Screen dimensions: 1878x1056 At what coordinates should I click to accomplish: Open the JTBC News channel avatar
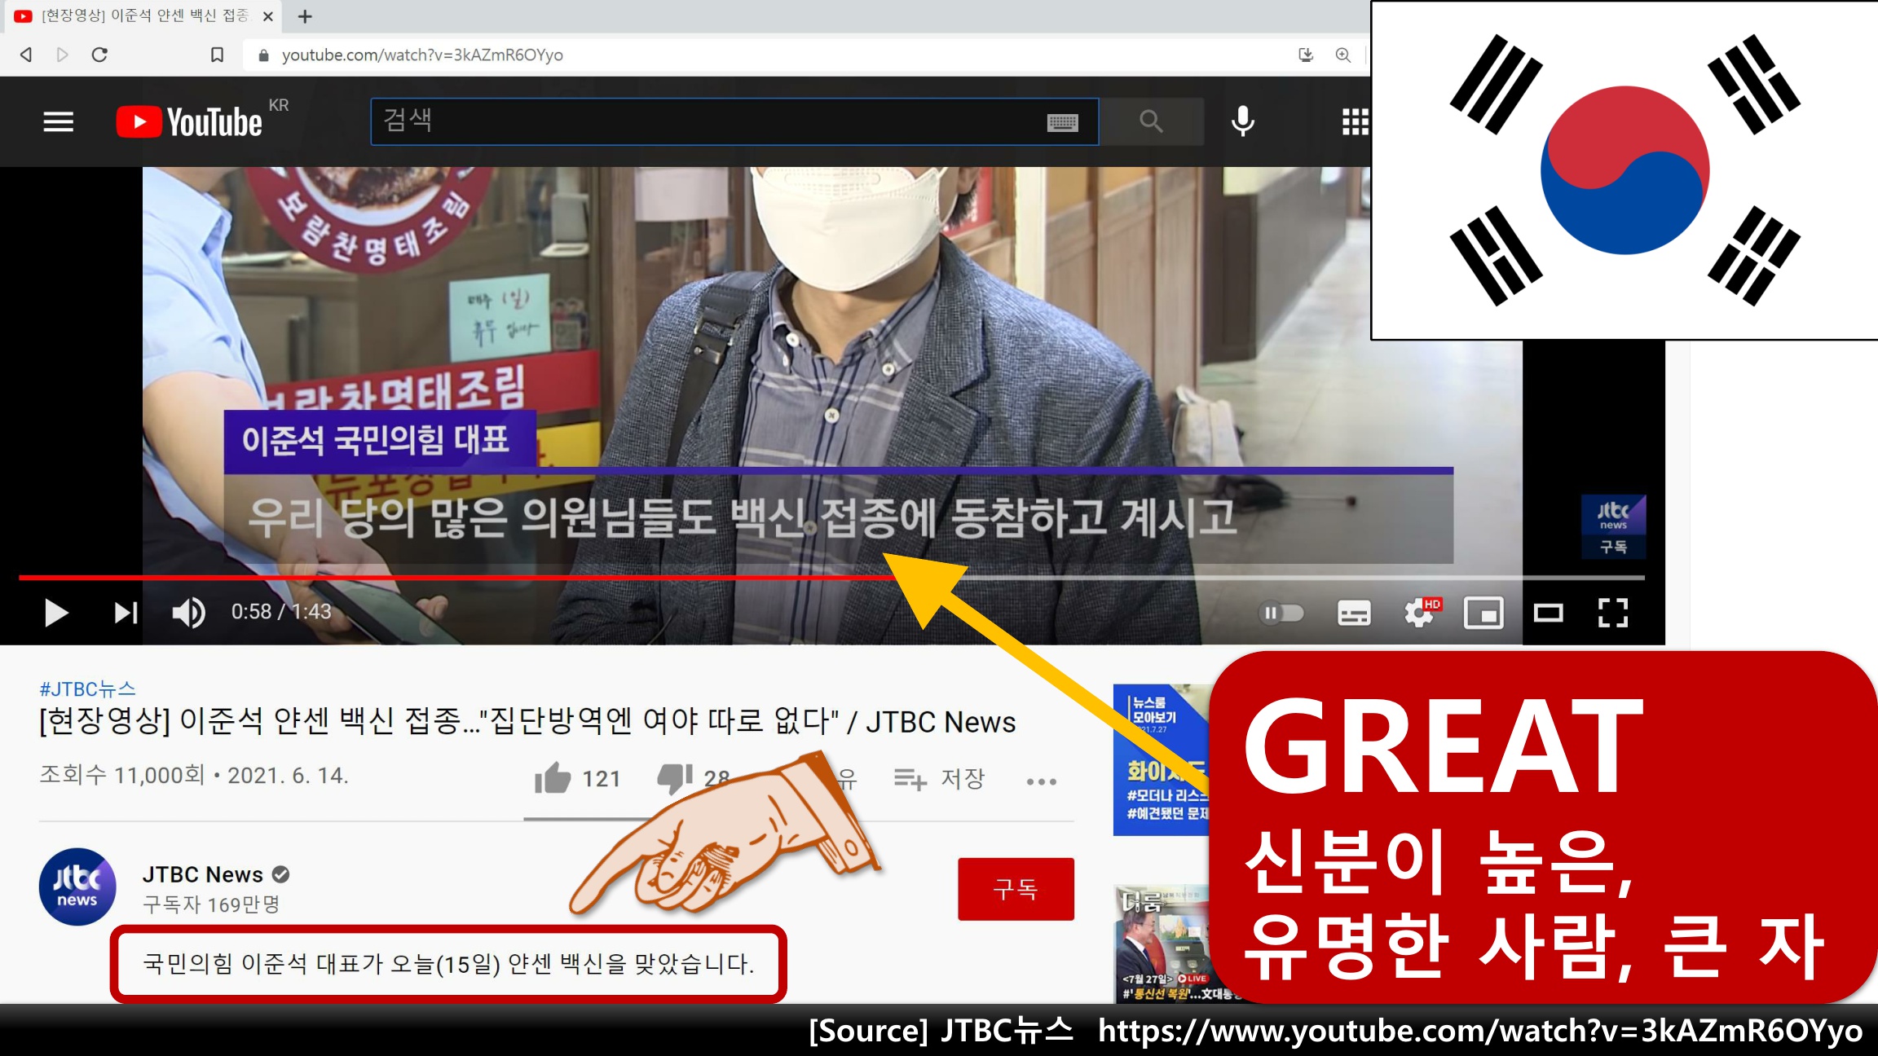[x=77, y=887]
